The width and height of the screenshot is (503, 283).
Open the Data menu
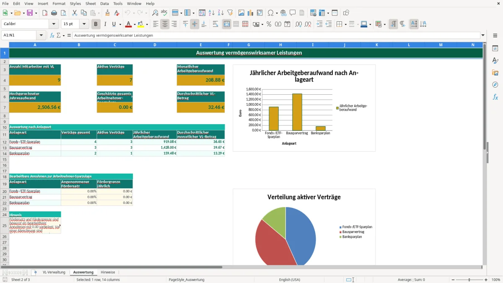[104, 3]
